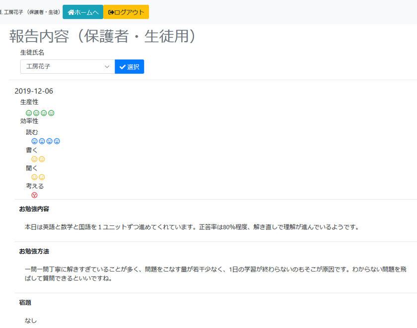Viewport: 417px width, 328px height.
Task: Click the checkmark icon inside the 選択 button
Action: point(122,66)
